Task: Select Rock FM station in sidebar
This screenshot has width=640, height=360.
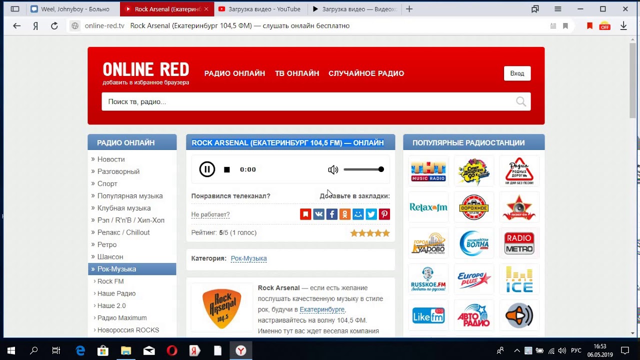Action: [x=110, y=281]
